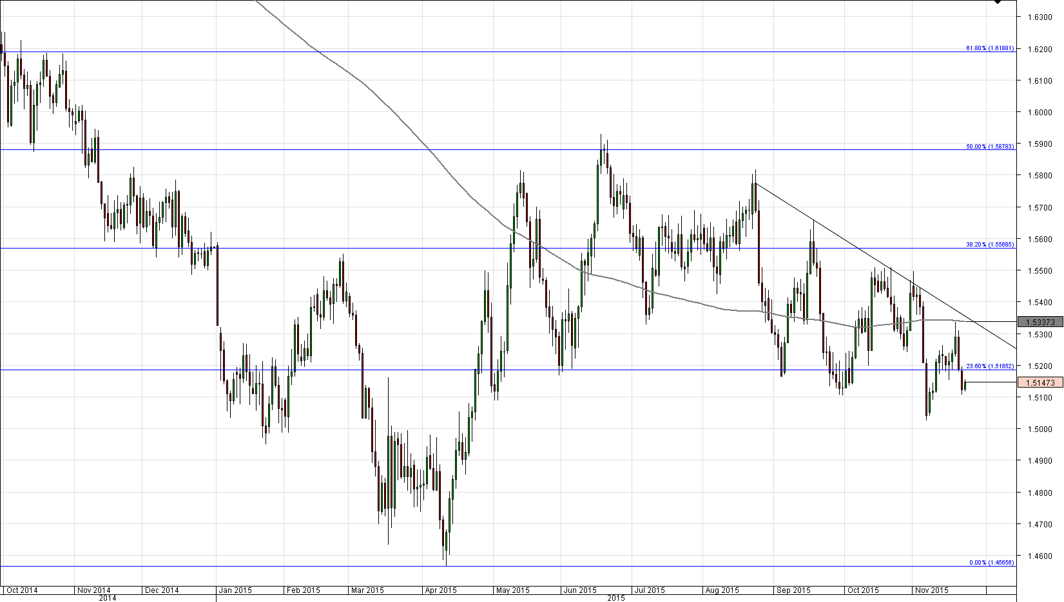1064x602 pixels.
Task: Click the 1.4800 price axis label
Action: point(1039,493)
